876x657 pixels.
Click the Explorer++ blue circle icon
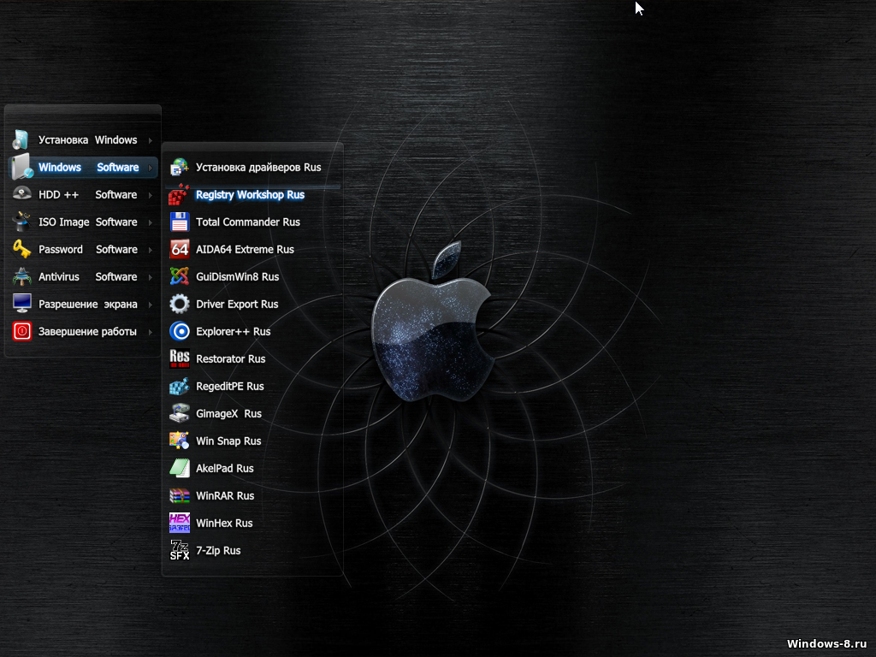click(x=180, y=331)
